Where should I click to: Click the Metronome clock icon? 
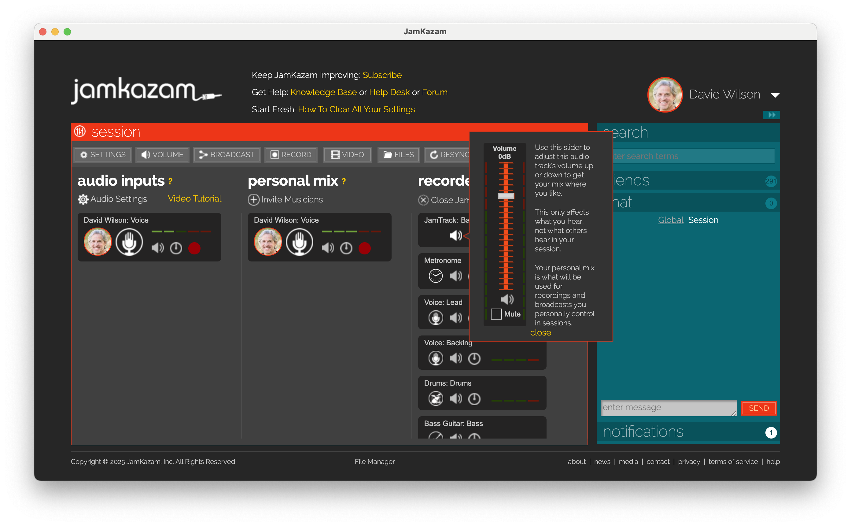tap(436, 276)
